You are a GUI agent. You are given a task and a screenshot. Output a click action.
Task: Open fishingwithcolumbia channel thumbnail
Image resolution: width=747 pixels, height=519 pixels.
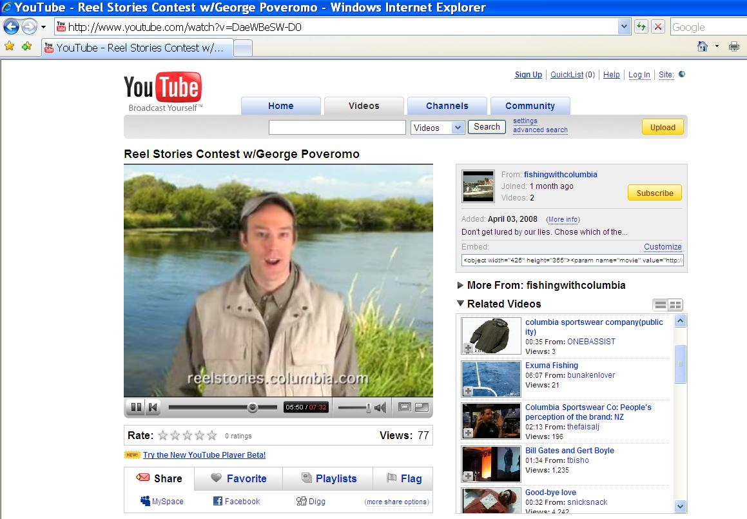(x=478, y=186)
